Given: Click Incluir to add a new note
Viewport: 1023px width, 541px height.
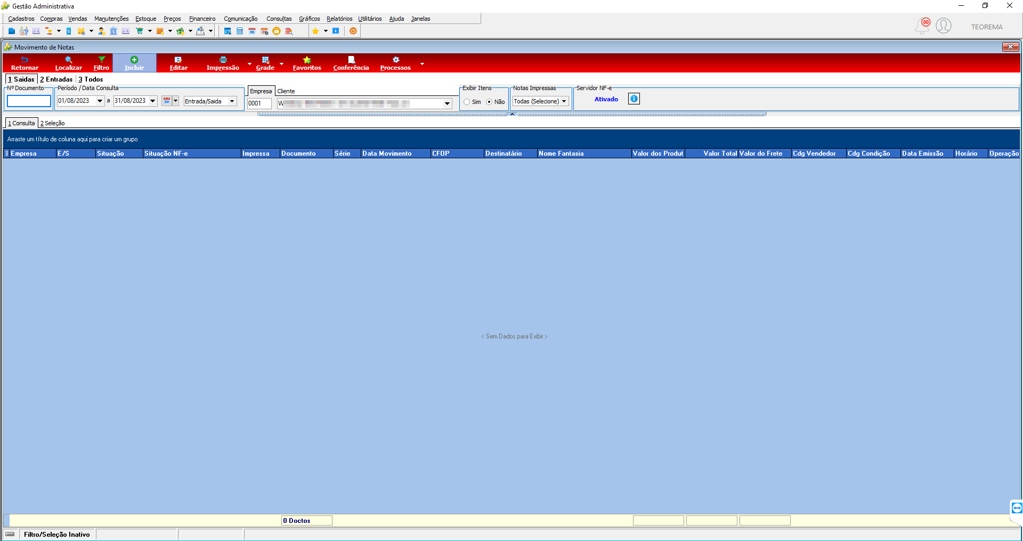Looking at the screenshot, I should click(134, 63).
